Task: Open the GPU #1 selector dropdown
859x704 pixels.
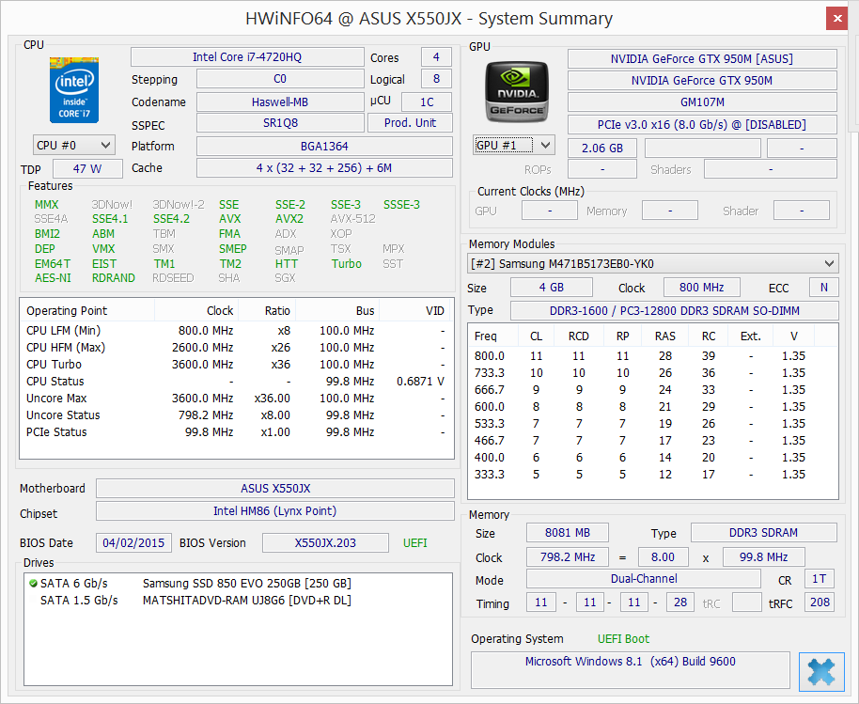Action: click(x=514, y=145)
